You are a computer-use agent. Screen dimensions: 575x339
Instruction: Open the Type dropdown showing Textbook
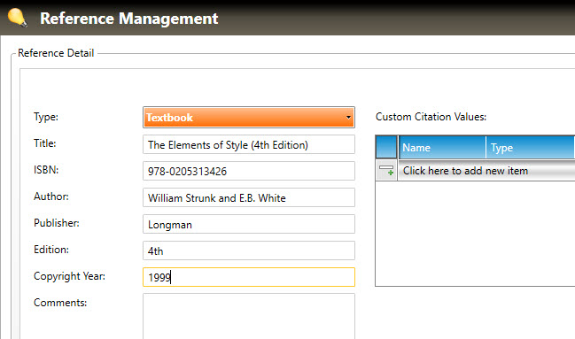point(249,117)
